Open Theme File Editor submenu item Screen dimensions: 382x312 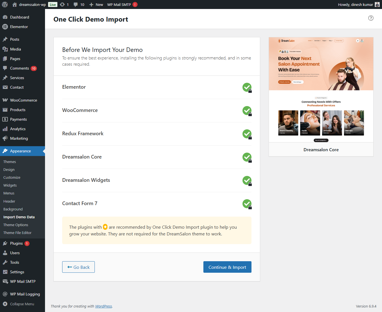point(17,233)
